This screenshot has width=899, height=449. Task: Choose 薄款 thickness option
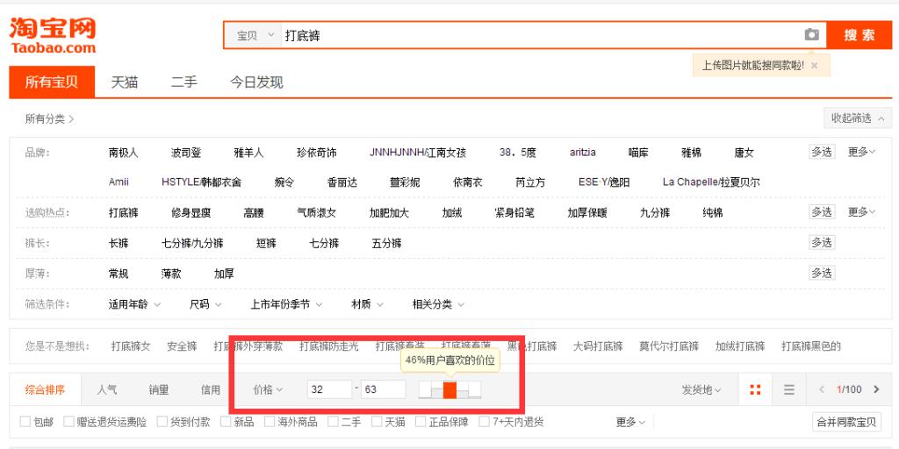coord(171,274)
